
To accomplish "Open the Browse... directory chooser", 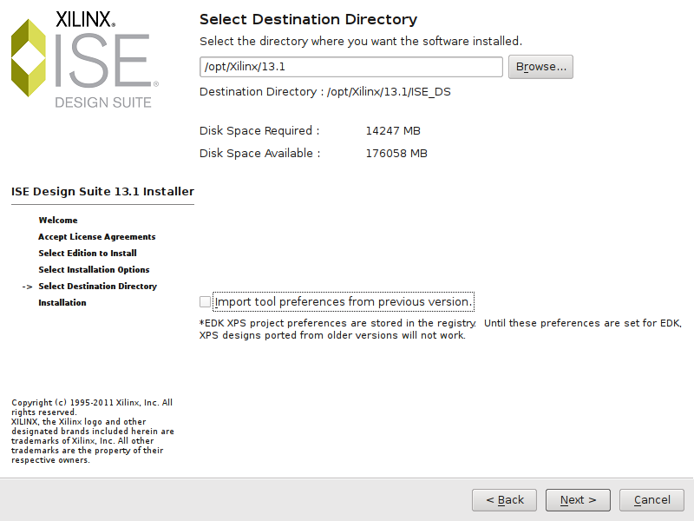I will click(x=540, y=67).
